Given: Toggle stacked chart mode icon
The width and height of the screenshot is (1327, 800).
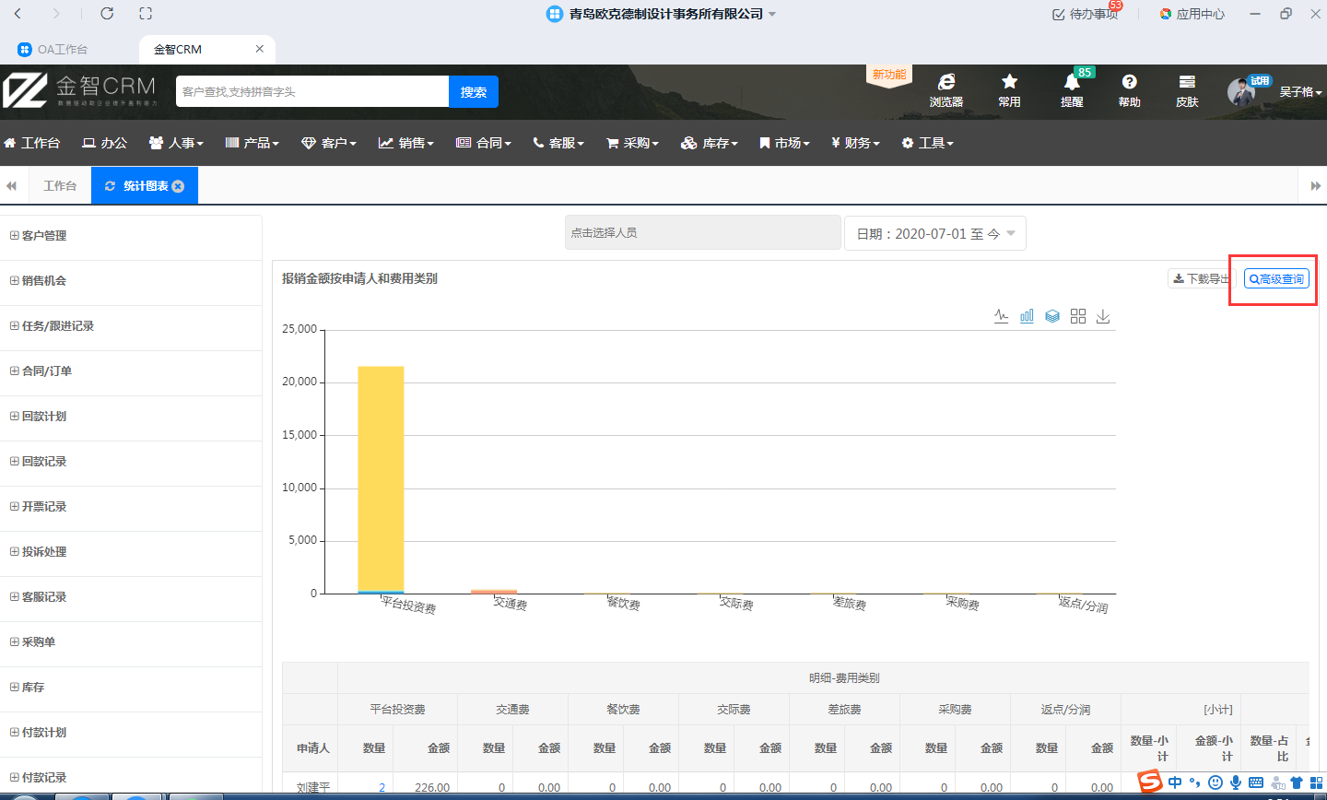Looking at the screenshot, I should (x=1052, y=316).
